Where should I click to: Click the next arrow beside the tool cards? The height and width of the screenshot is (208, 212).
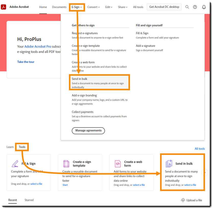tap(205, 172)
